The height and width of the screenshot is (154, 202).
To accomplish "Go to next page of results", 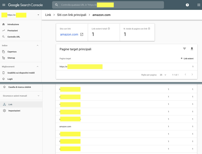I will [192, 74].
